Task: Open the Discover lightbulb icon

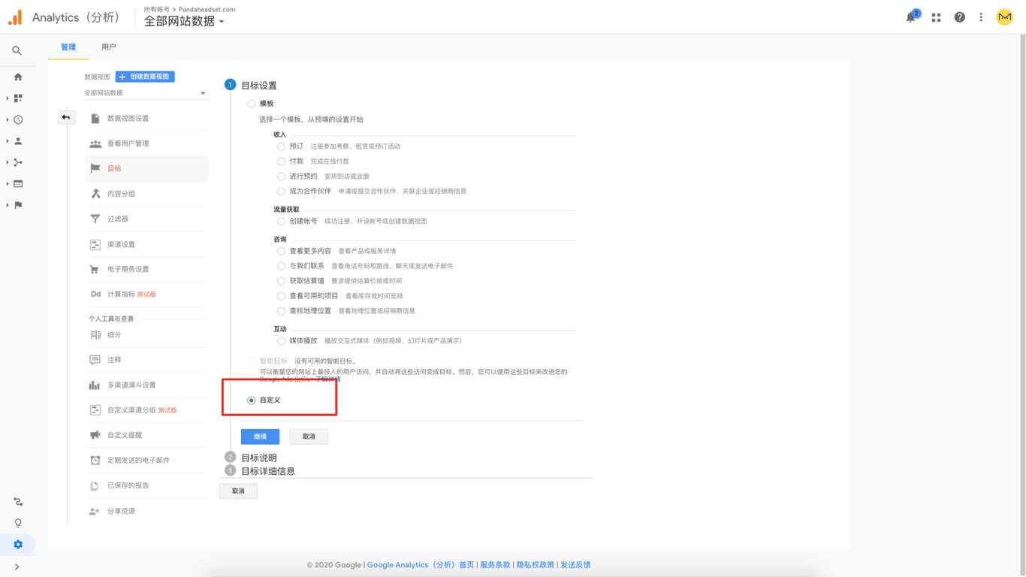Action: pos(18,523)
